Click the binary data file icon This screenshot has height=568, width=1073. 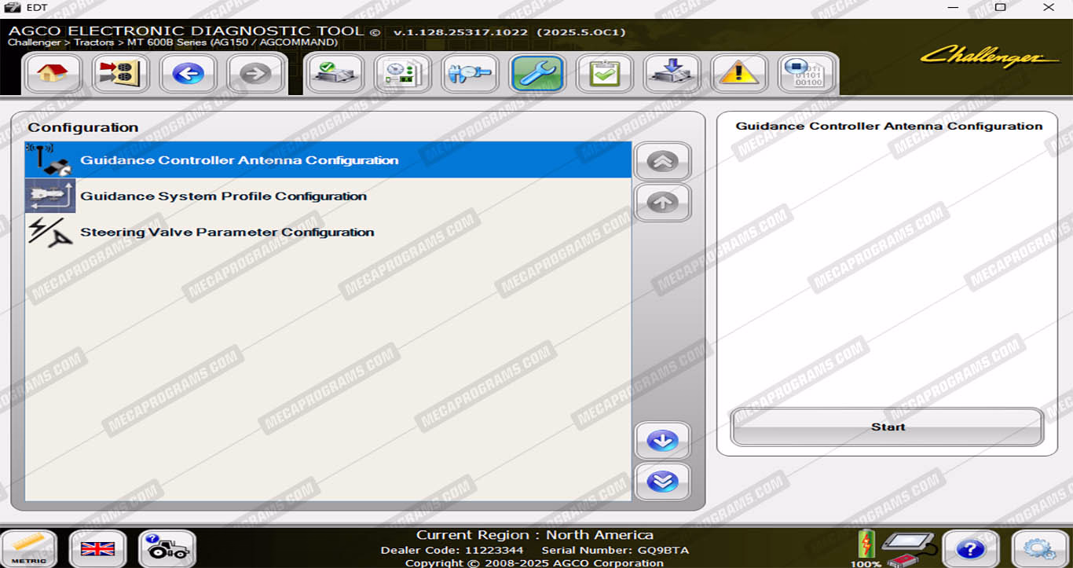[807, 75]
